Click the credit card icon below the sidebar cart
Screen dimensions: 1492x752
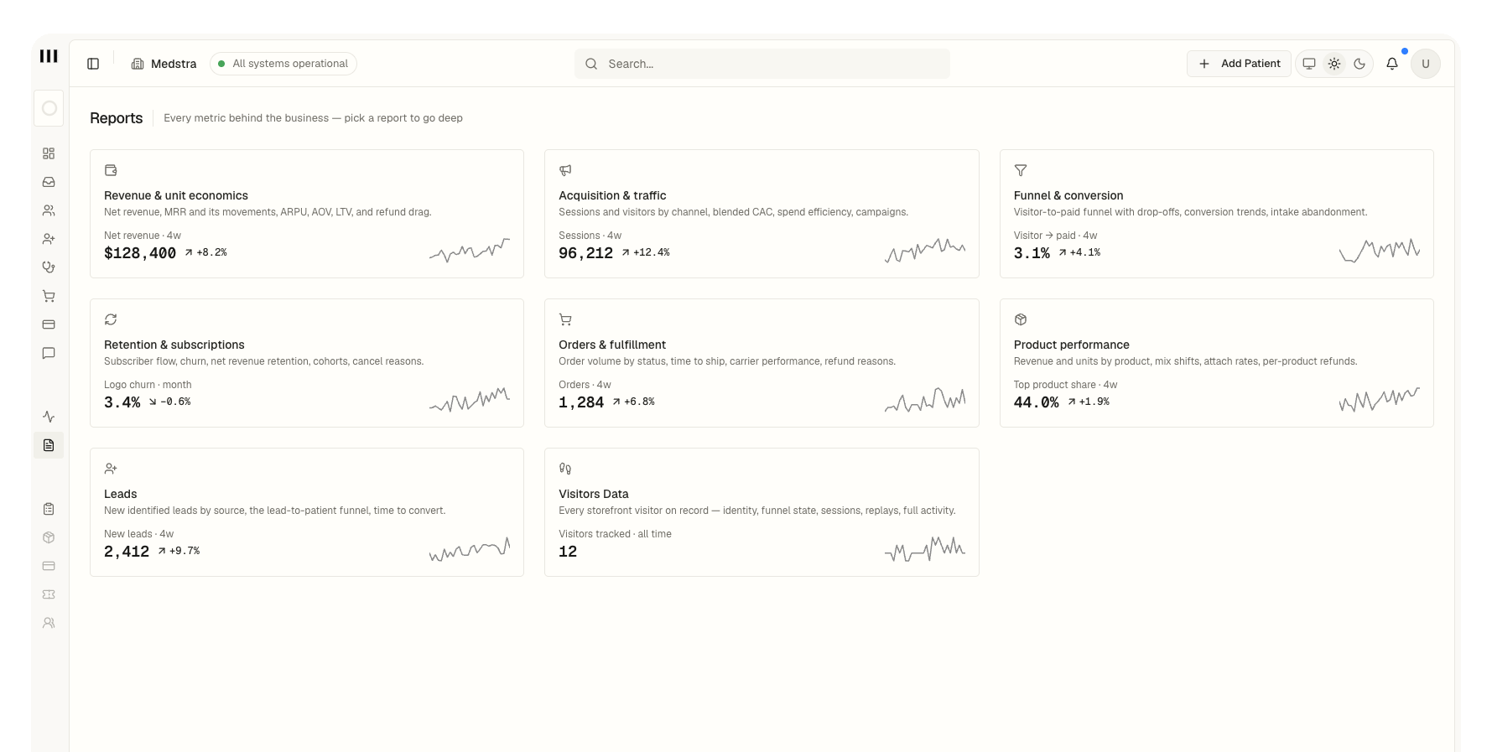[x=49, y=324]
